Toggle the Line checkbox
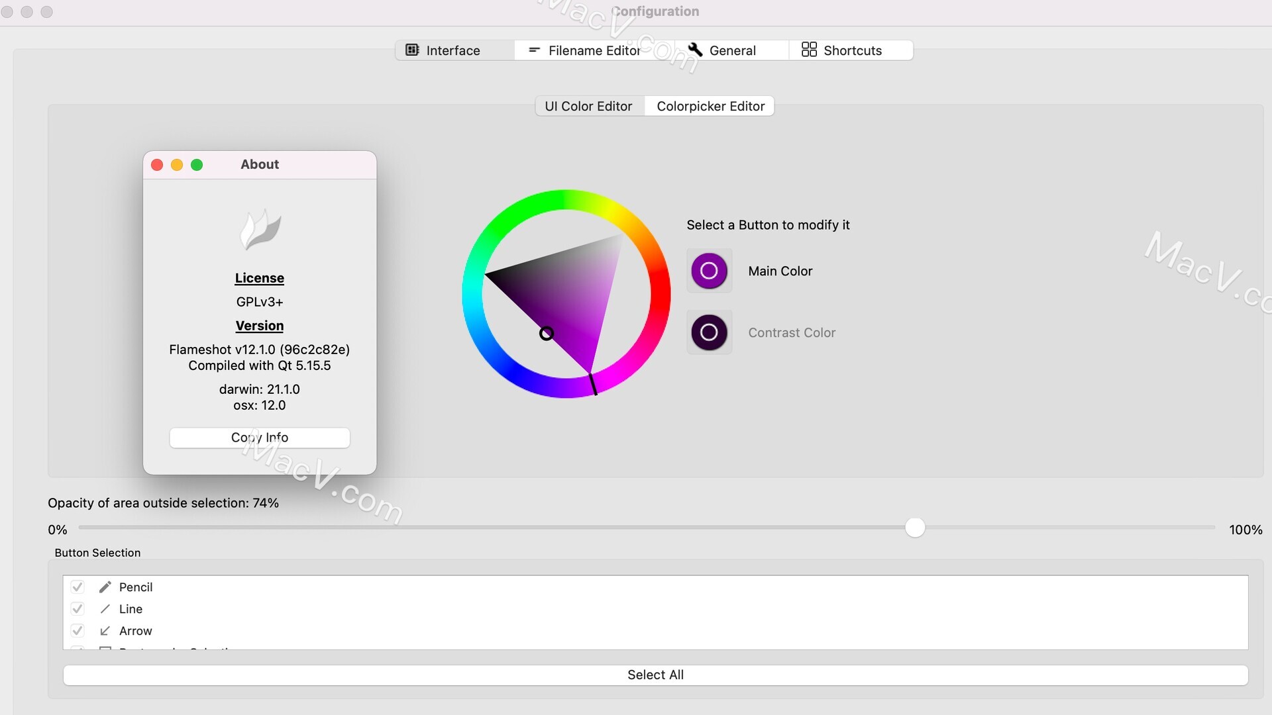This screenshot has width=1272, height=715. (x=78, y=609)
